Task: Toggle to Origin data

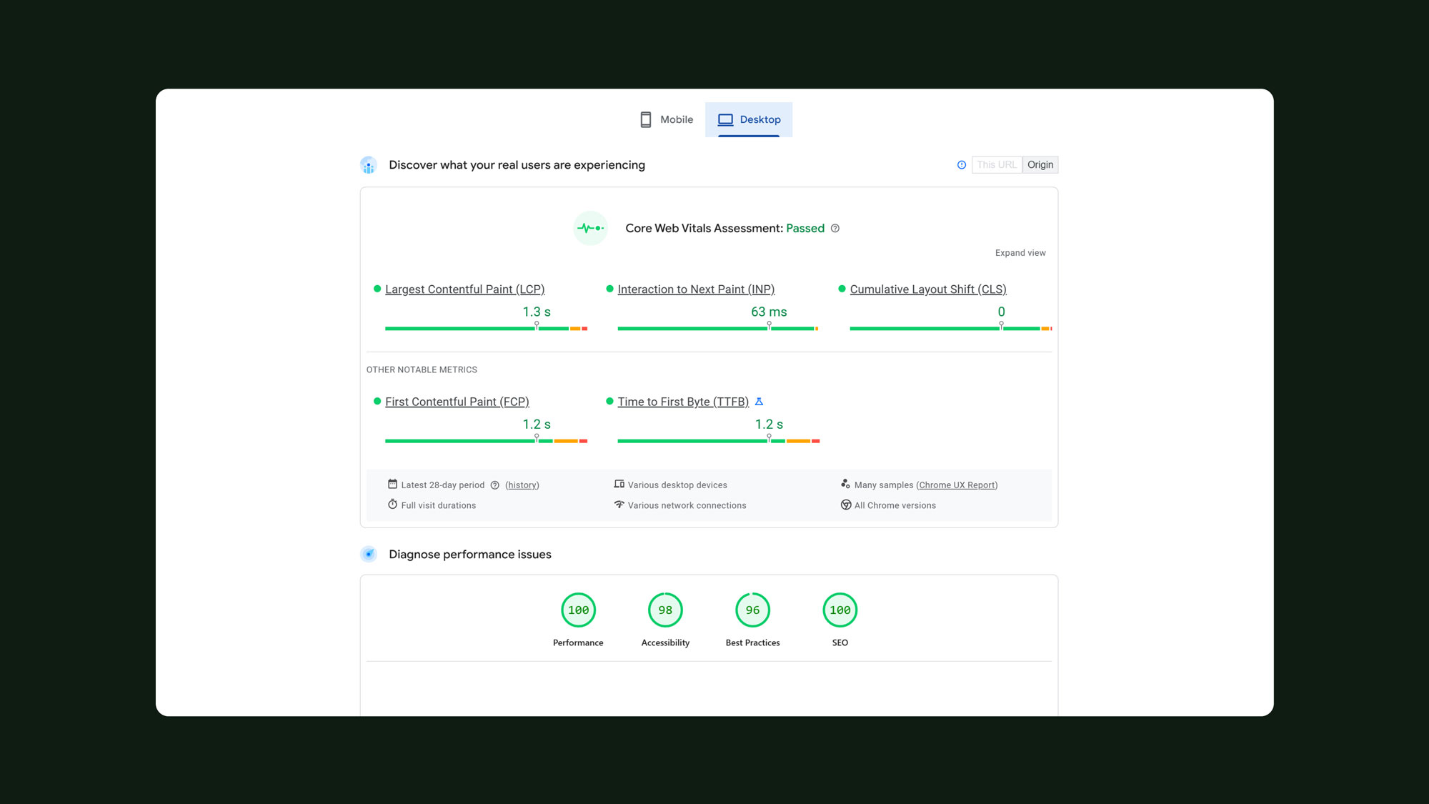Action: point(1040,165)
